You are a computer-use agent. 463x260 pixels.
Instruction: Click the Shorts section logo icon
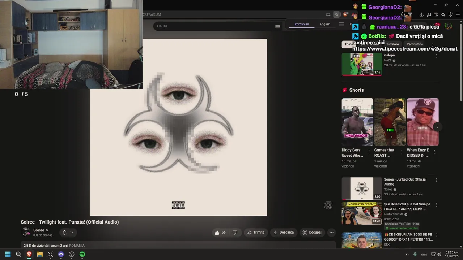[345, 90]
